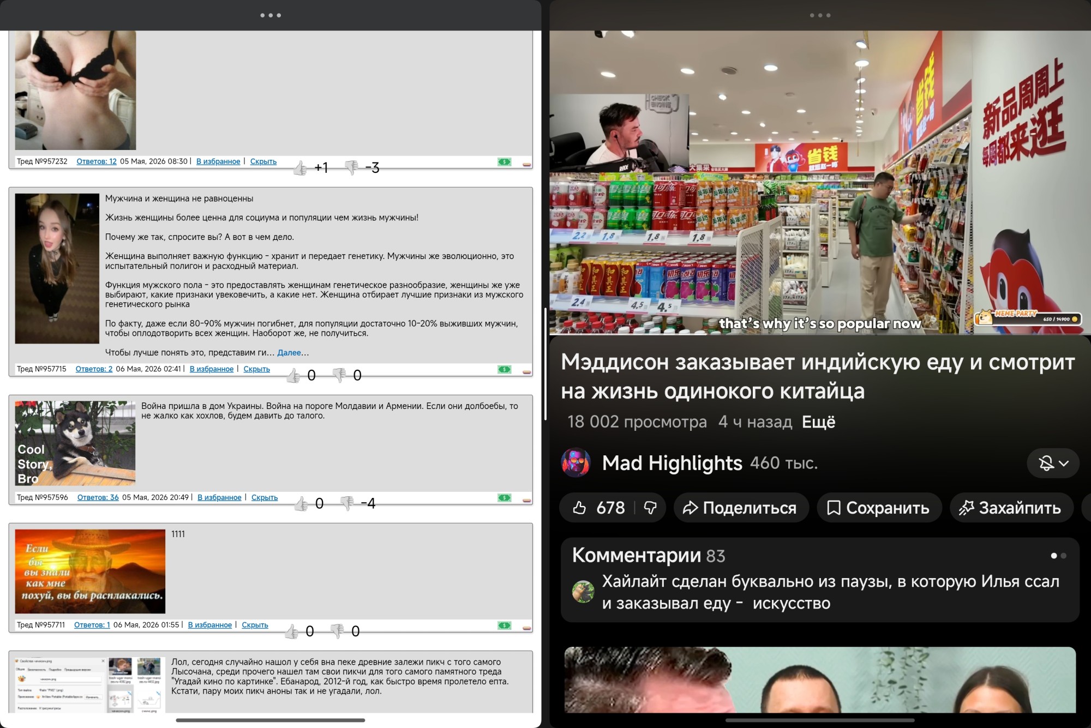Open replies link Ответов: 36

pos(98,497)
